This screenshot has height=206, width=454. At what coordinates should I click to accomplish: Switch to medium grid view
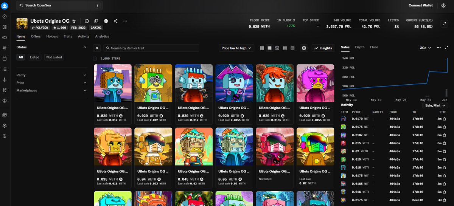[270, 48]
